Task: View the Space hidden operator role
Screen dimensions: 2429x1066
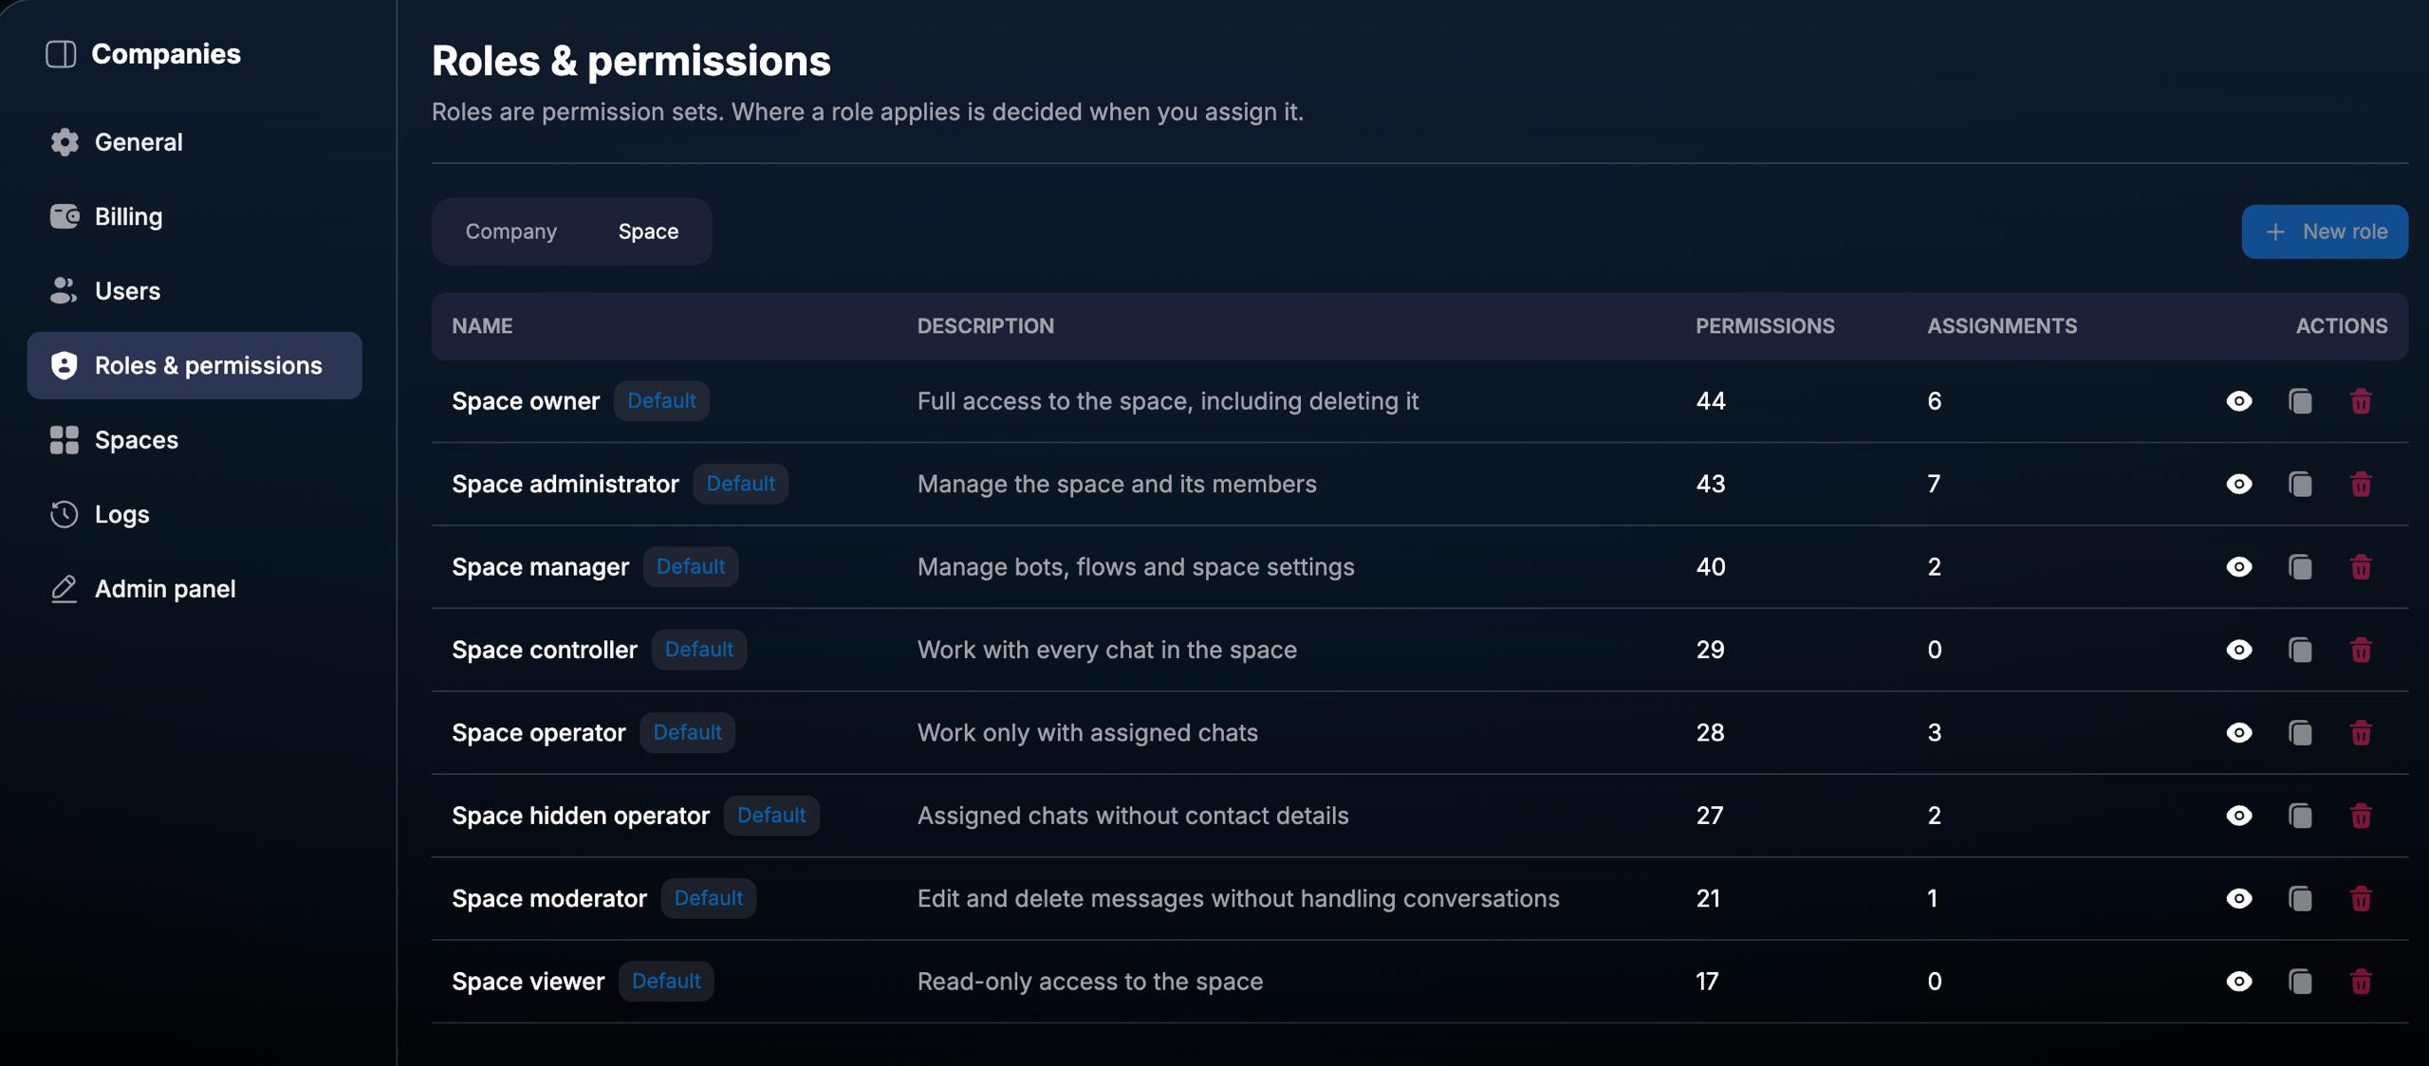Action: click(x=2239, y=816)
